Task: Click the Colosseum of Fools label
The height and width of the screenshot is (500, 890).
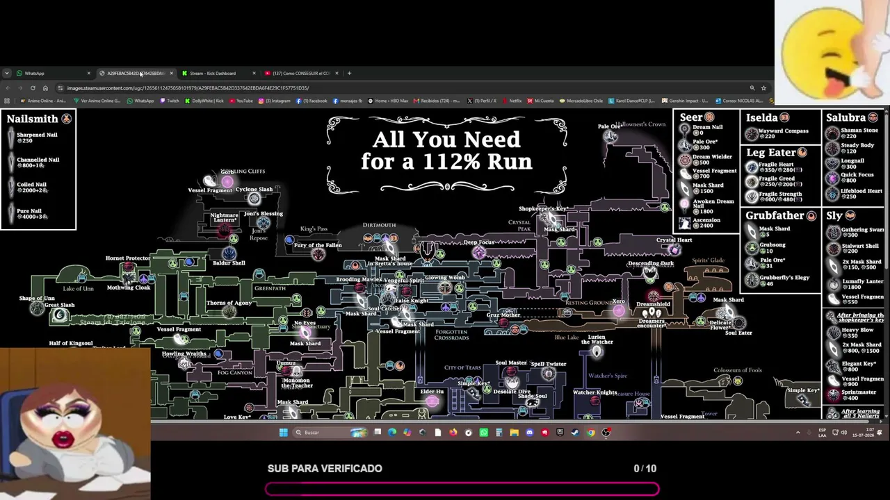Action: [x=738, y=370]
